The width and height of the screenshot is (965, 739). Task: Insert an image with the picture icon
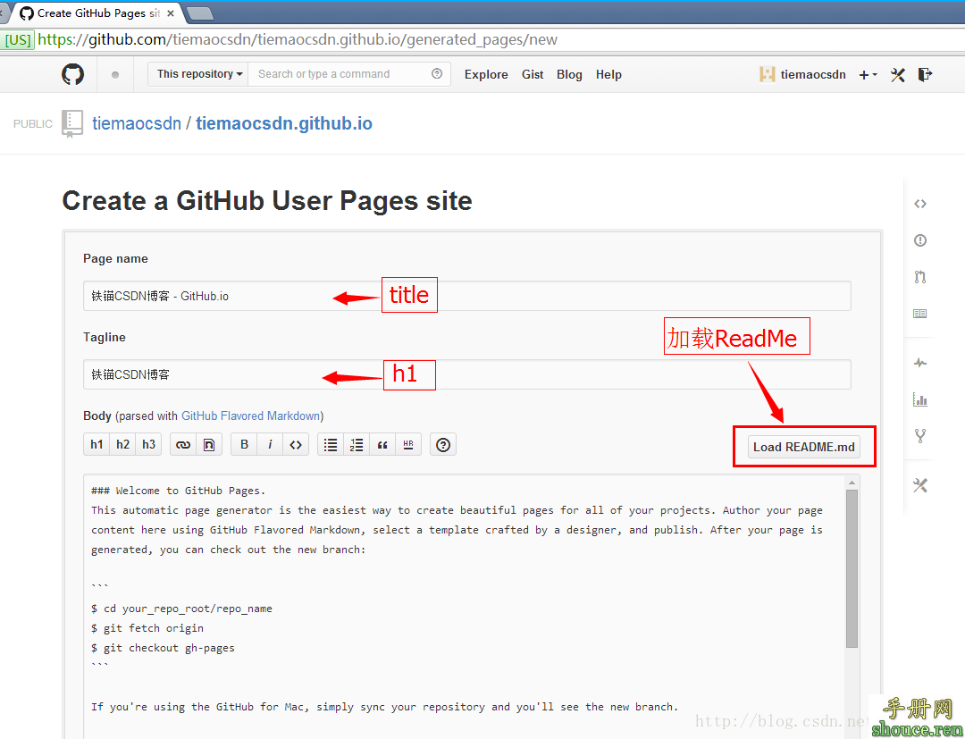point(208,444)
